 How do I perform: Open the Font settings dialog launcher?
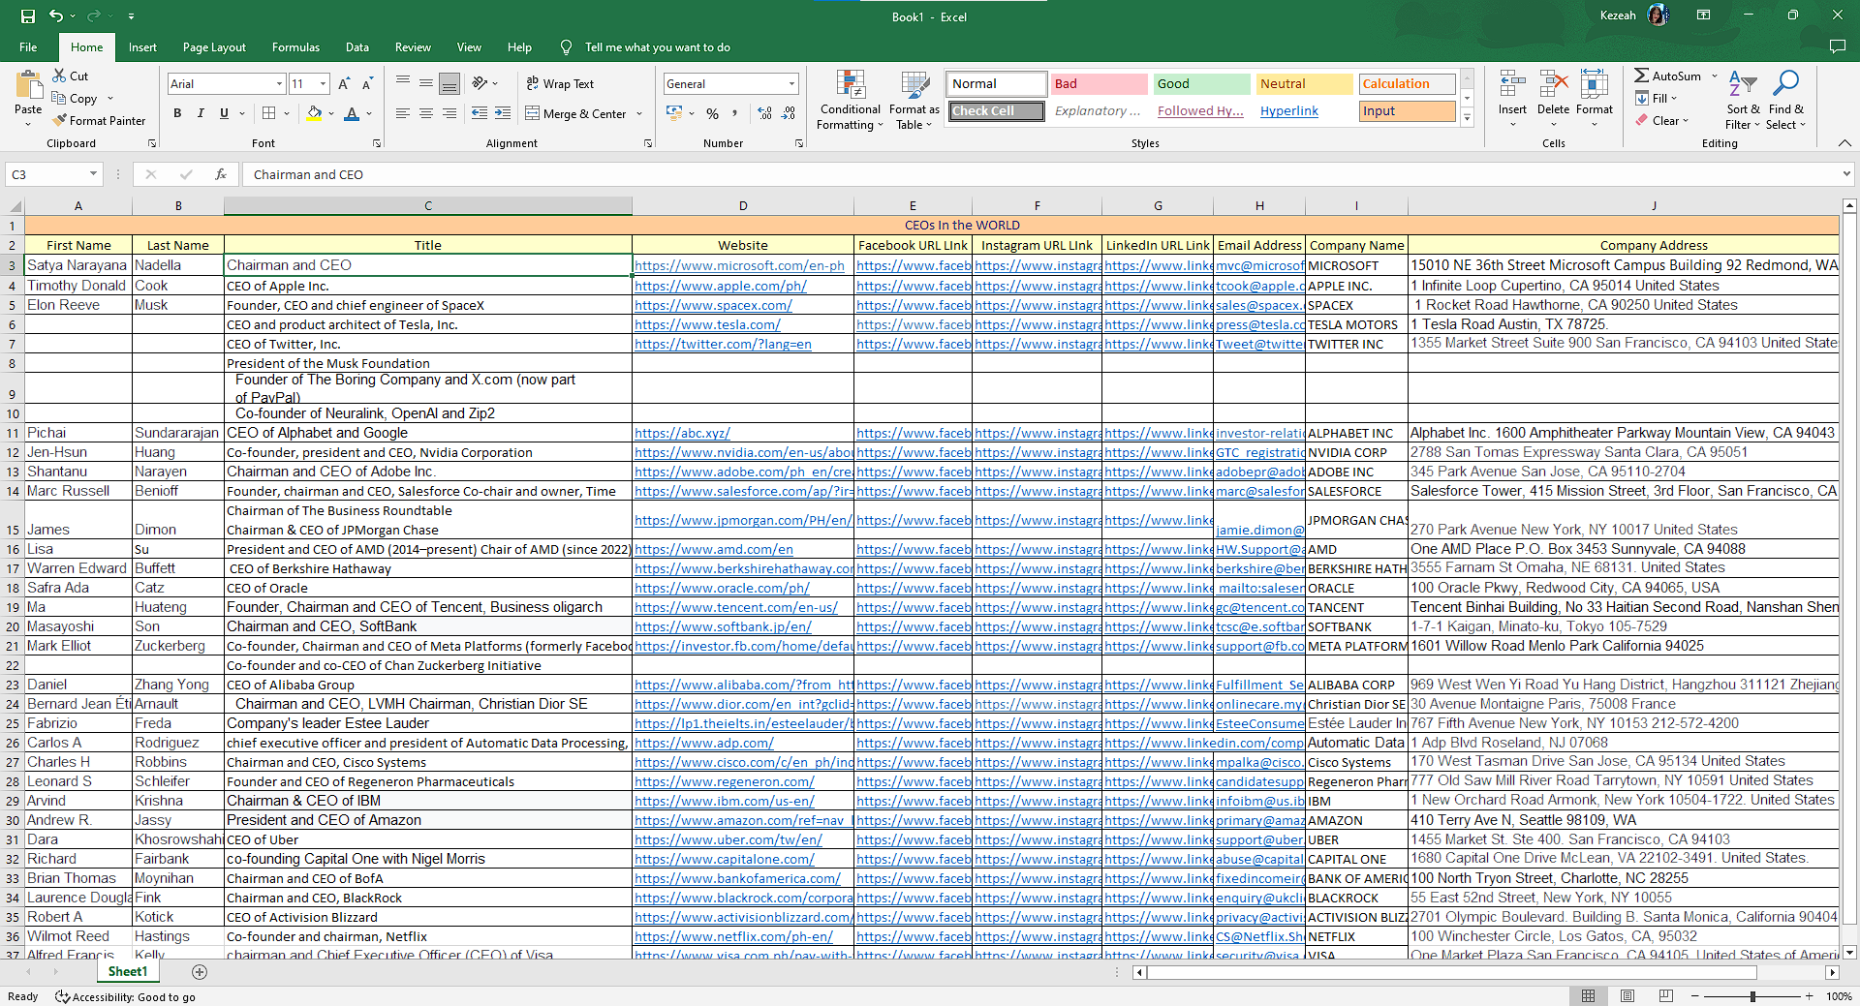(x=377, y=143)
